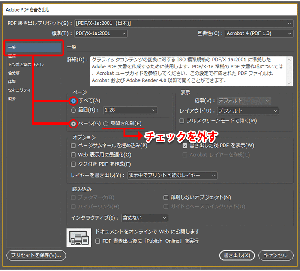Toggle フルスクリーンモードで開く(M) checkbox

click(182, 121)
